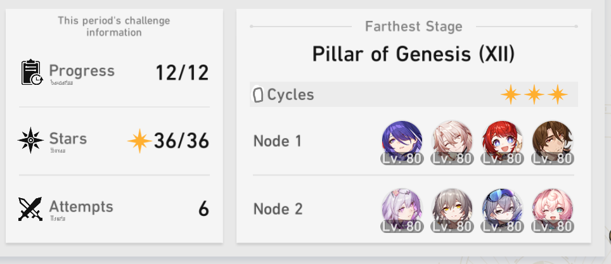
Task: Click the 12/12 progress value
Action: pyautogui.click(x=182, y=73)
